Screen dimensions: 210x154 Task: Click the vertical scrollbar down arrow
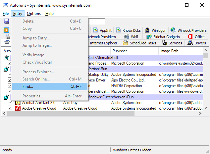[206, 108]
